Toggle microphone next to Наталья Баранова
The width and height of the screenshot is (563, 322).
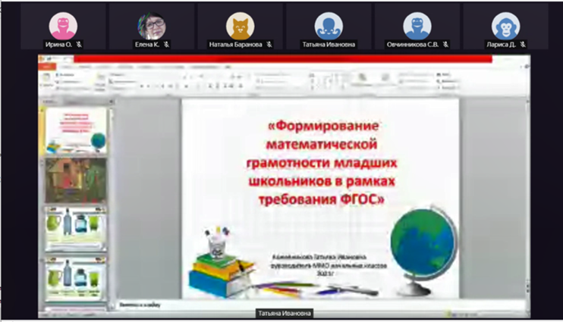click(x=269, y=45)
